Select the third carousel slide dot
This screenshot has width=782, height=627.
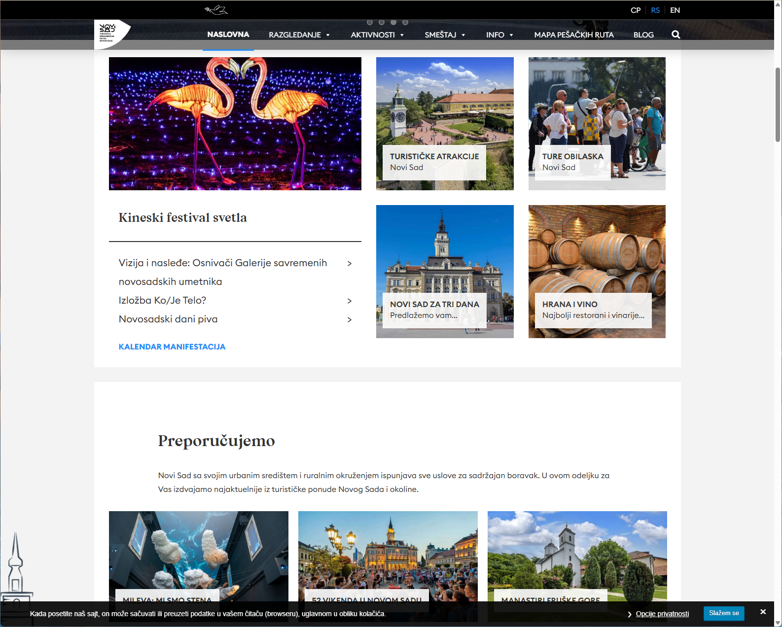[393, 22]
